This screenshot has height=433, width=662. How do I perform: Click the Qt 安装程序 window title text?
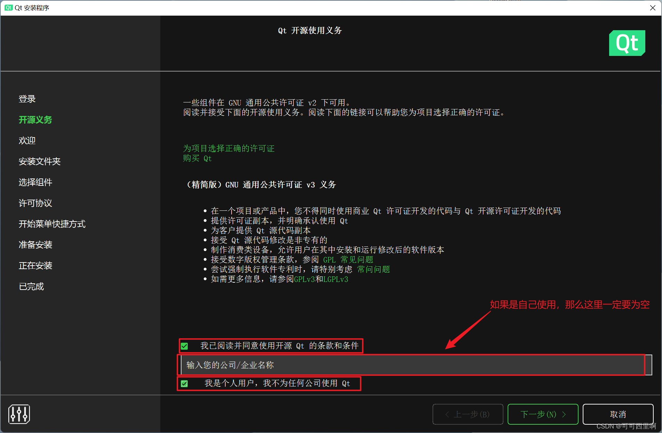pyautogui.click(x=32, y=8)
